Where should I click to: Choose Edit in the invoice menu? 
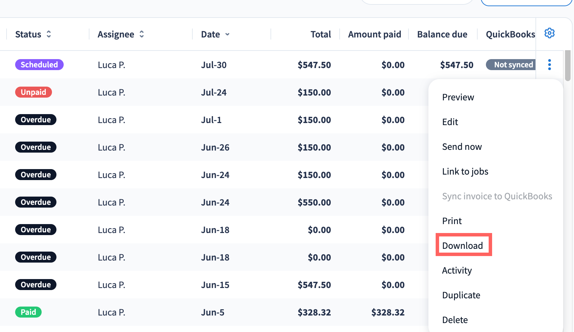coord(450,122)
